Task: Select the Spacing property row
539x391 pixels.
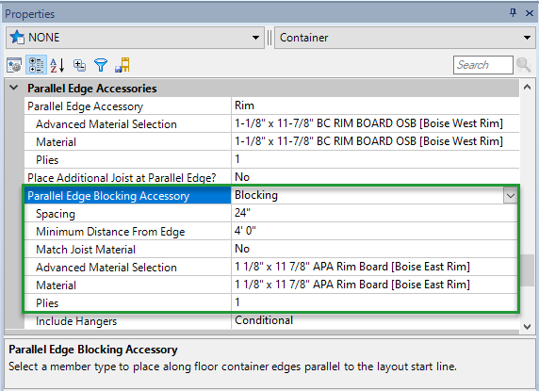Action: [270, 213]
